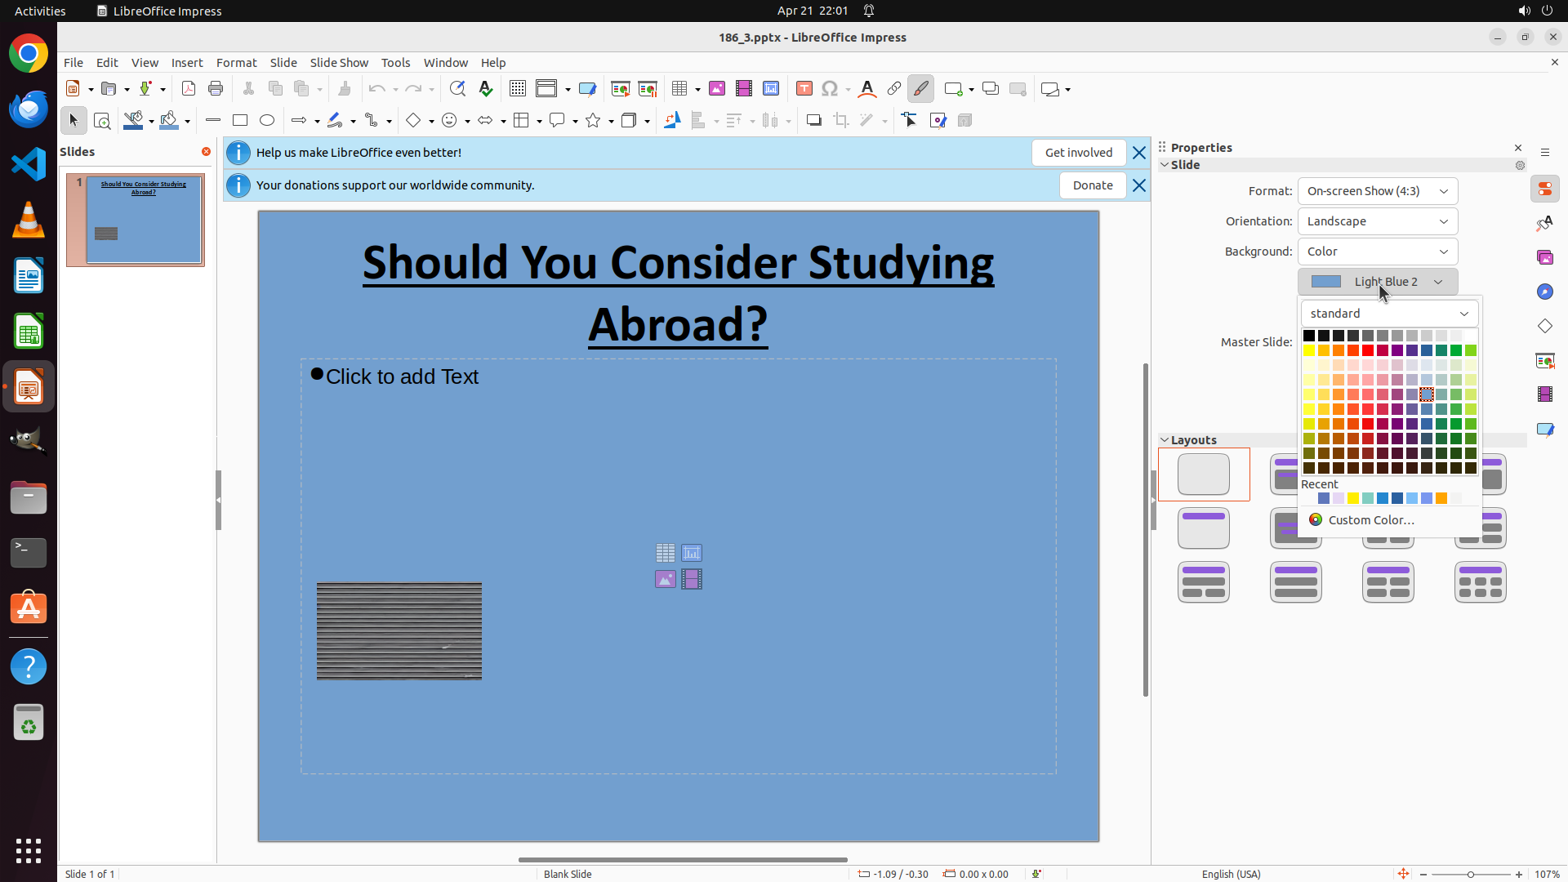Click the Insert Special Character omega icon
1568x882 pixels.
830,89
